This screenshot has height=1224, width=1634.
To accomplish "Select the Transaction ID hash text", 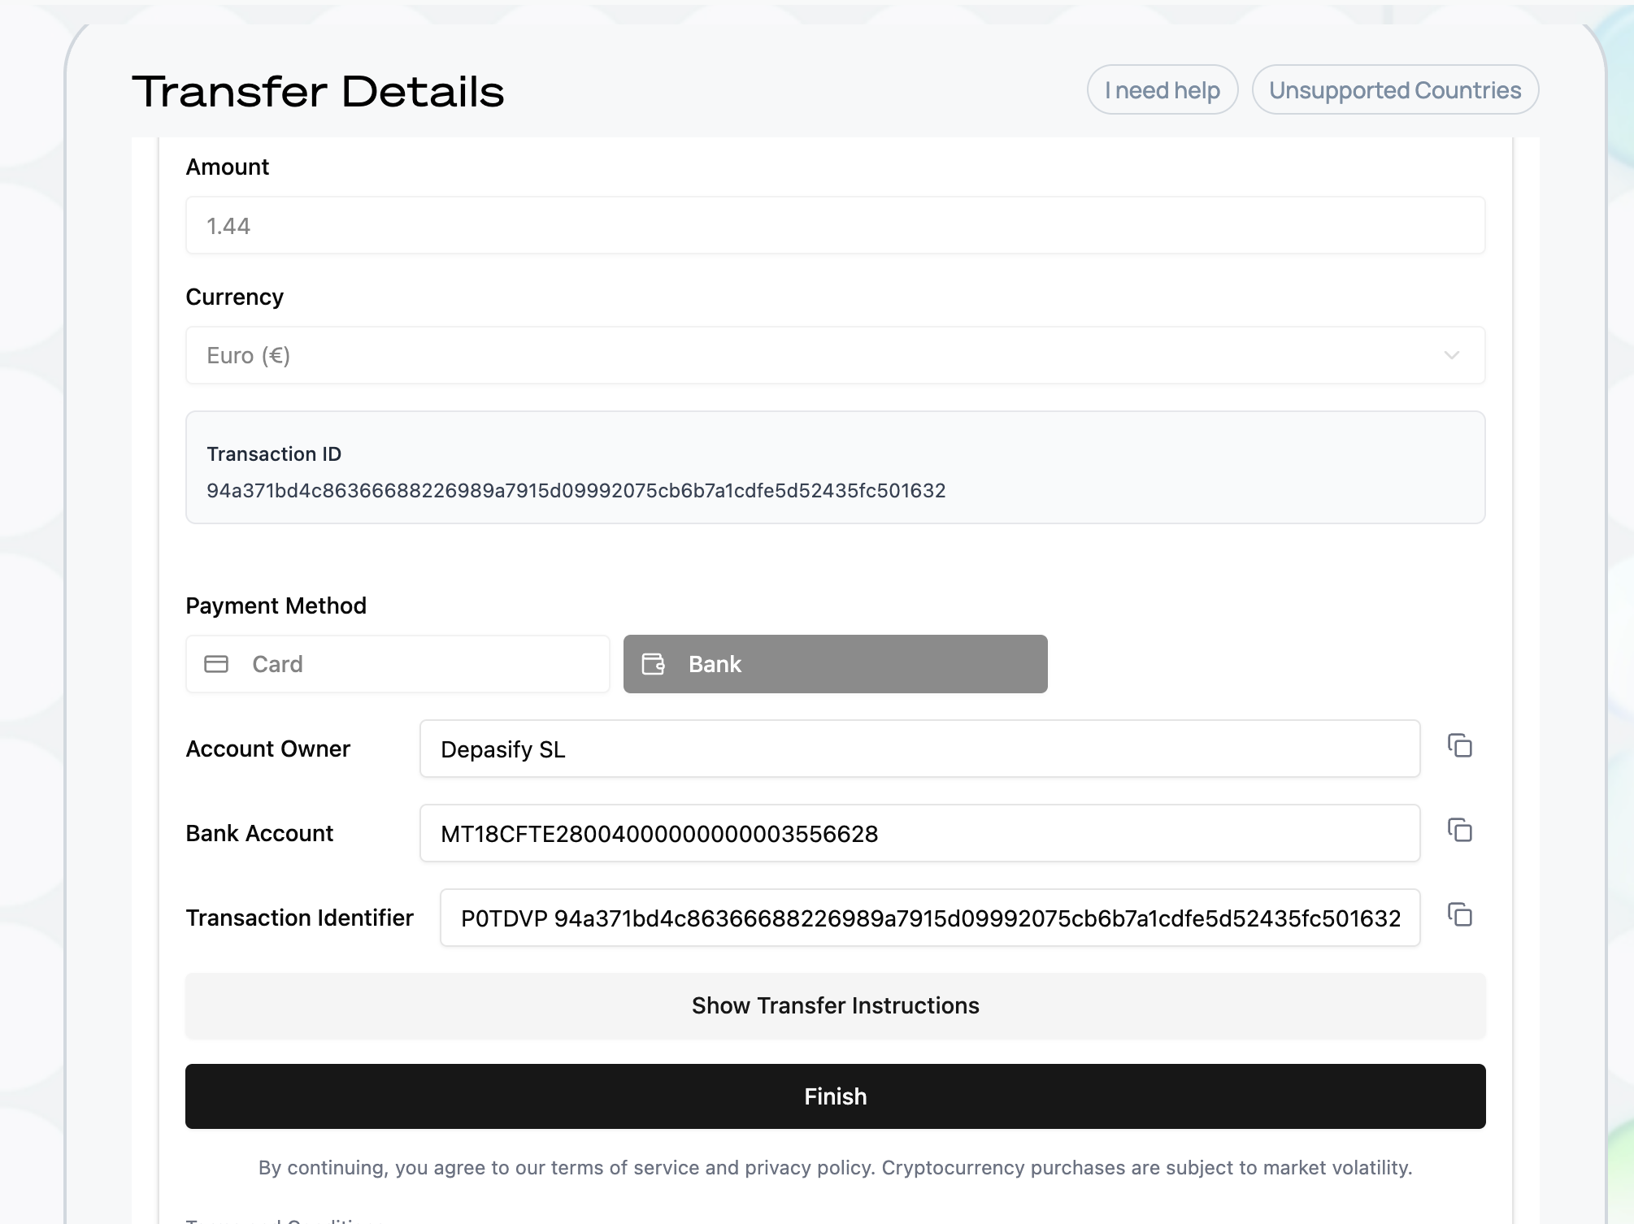I will click(576, 491).
